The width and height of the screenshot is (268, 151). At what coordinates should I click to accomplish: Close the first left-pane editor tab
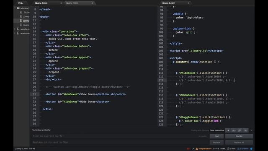pyautogui.click(x=62, y=3)
